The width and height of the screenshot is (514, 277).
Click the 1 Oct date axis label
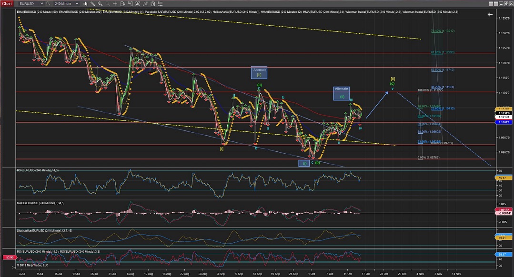[x=312, y=274]
